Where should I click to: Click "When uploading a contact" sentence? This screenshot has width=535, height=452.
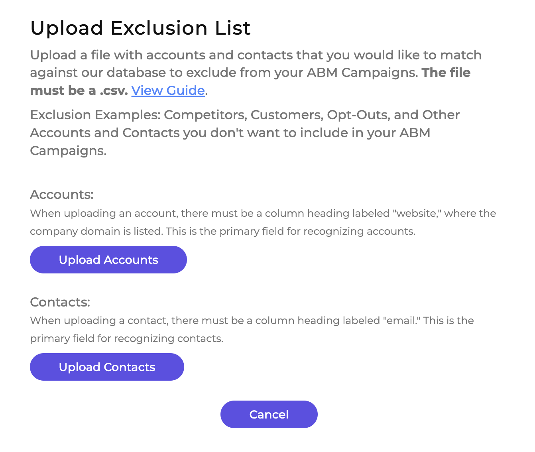[98, 321]
